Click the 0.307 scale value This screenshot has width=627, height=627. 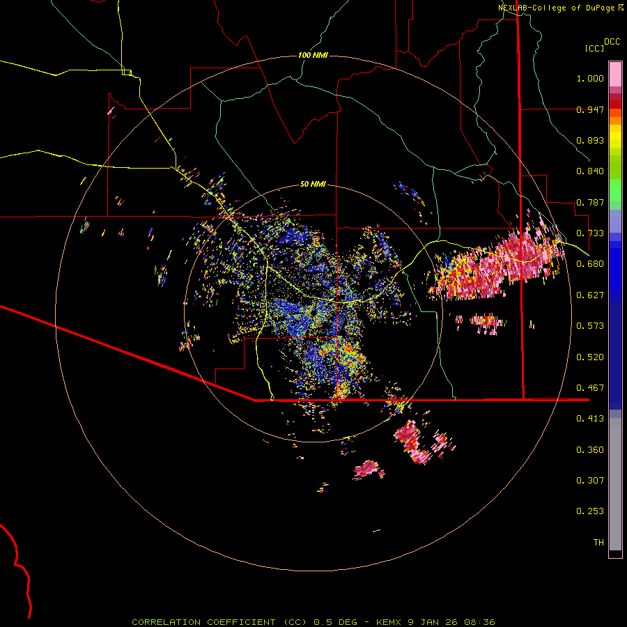pos(590,481)
